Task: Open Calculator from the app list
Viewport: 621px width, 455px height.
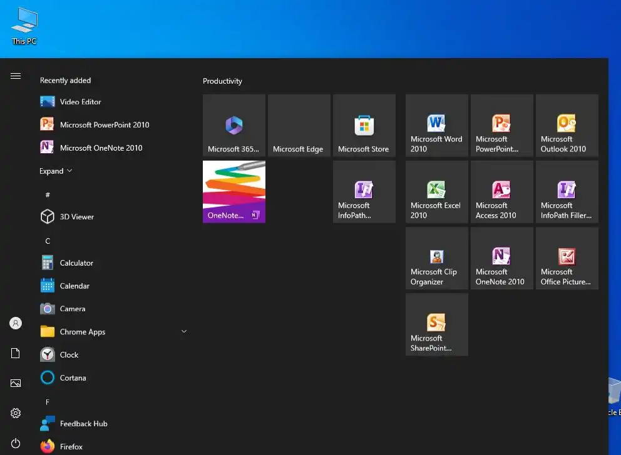Action: pyautogui.click(x=115, y=263)
